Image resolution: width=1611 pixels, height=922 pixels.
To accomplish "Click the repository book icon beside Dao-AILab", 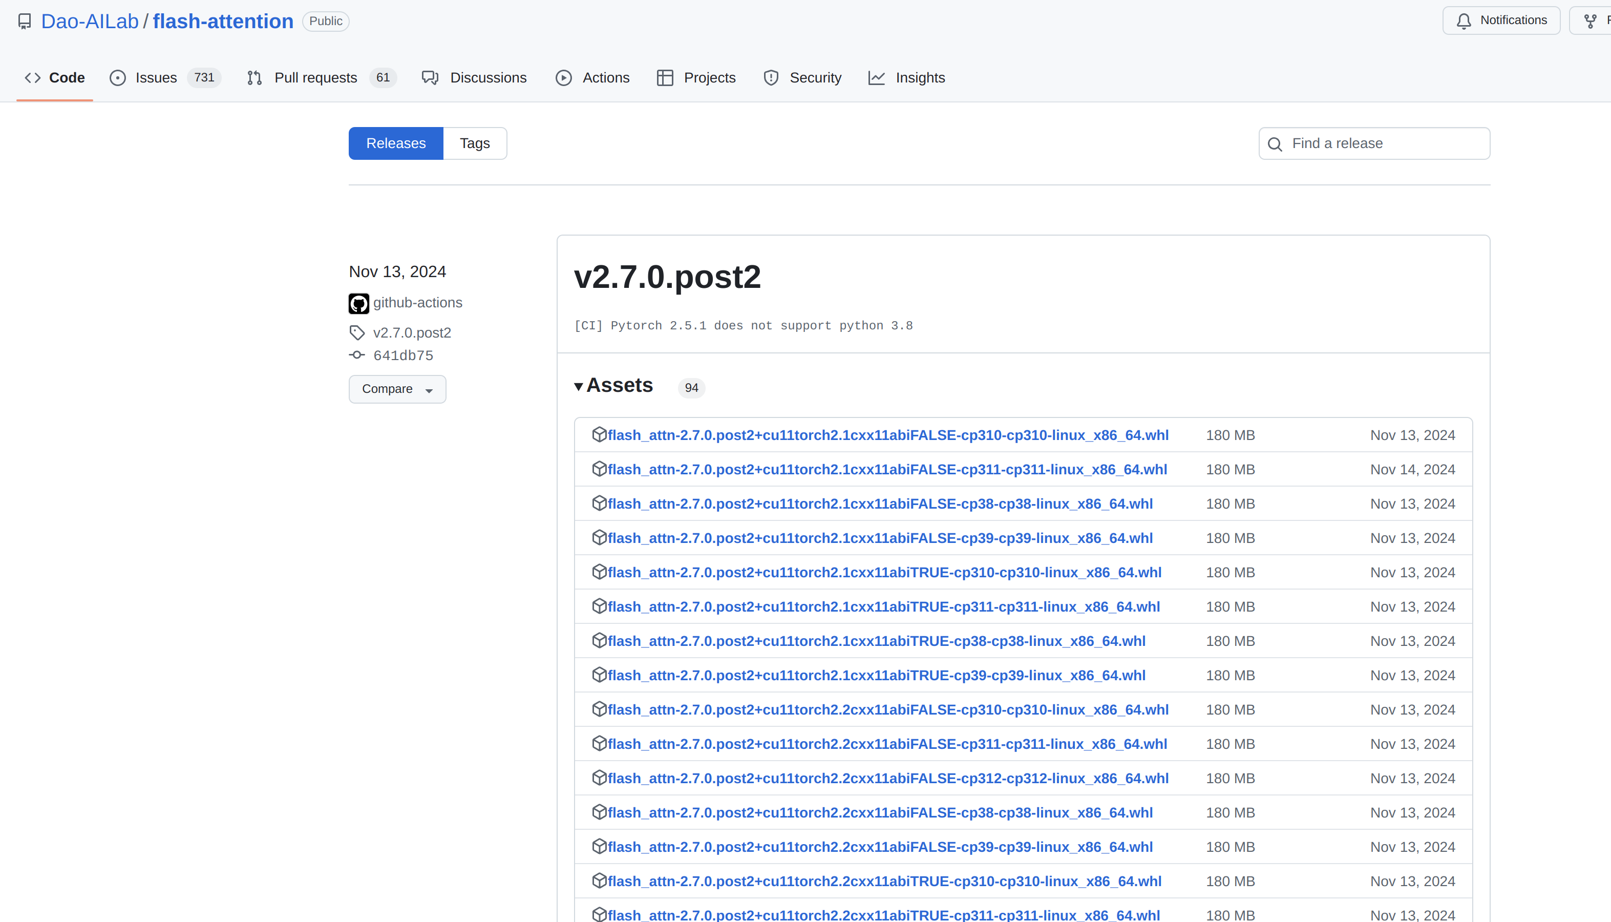I will point(25,22).
